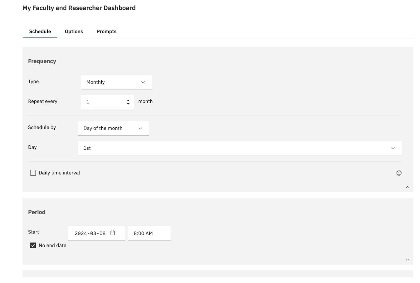Enable the Daily time interval checkbox
420x283 pixels.
click(x=33, y=173)
